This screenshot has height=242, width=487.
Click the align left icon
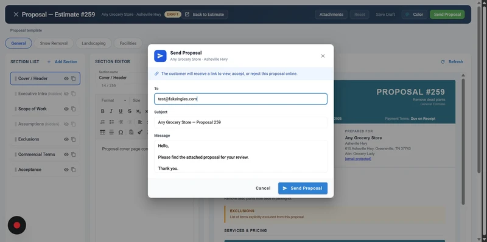pos(140,122)
